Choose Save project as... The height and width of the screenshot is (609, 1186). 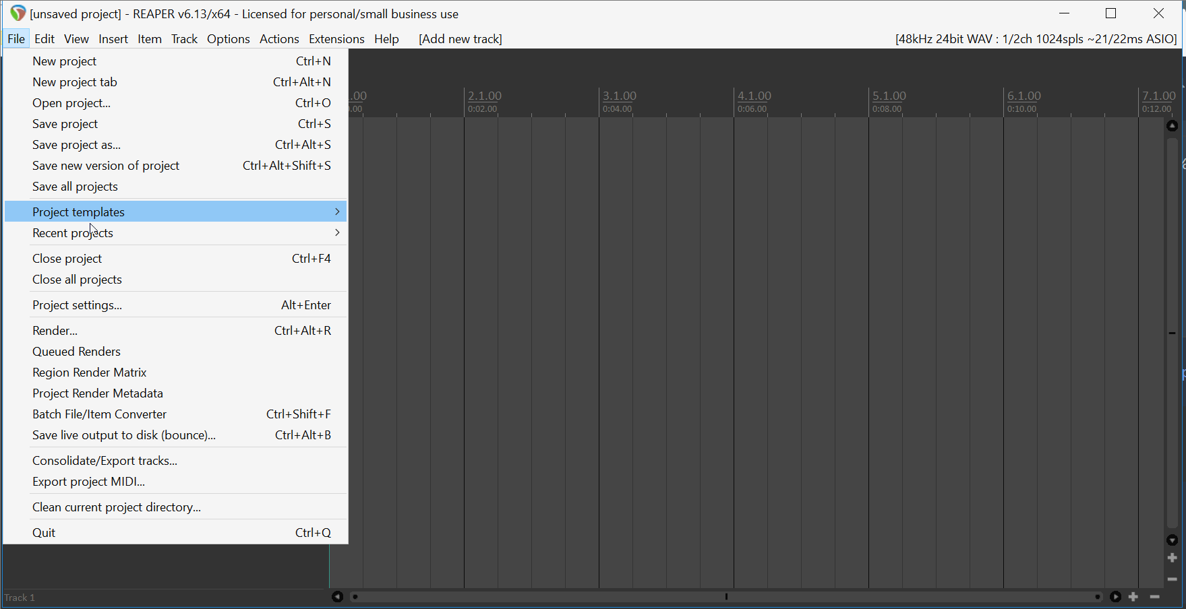click(175, 144)
